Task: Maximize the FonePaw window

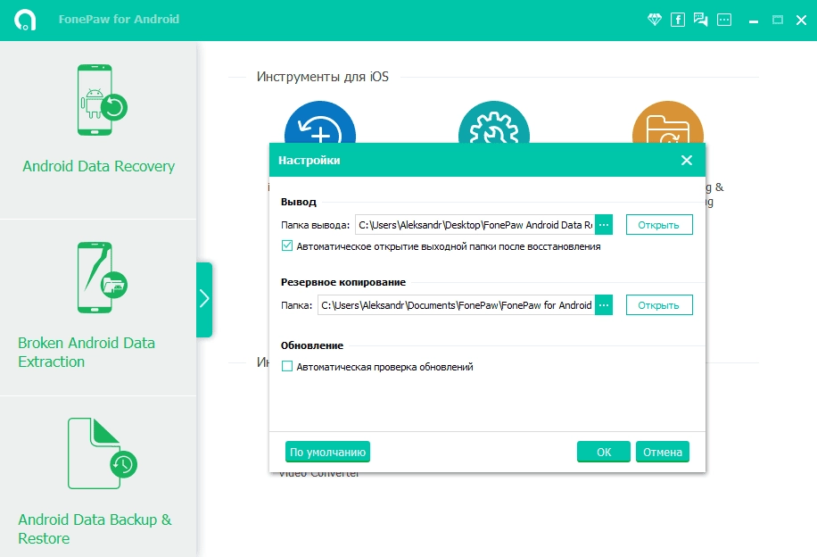Action: point(778,20)
